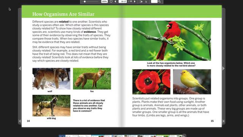Click the red poppy flower photo

click(x=151, y=82)
